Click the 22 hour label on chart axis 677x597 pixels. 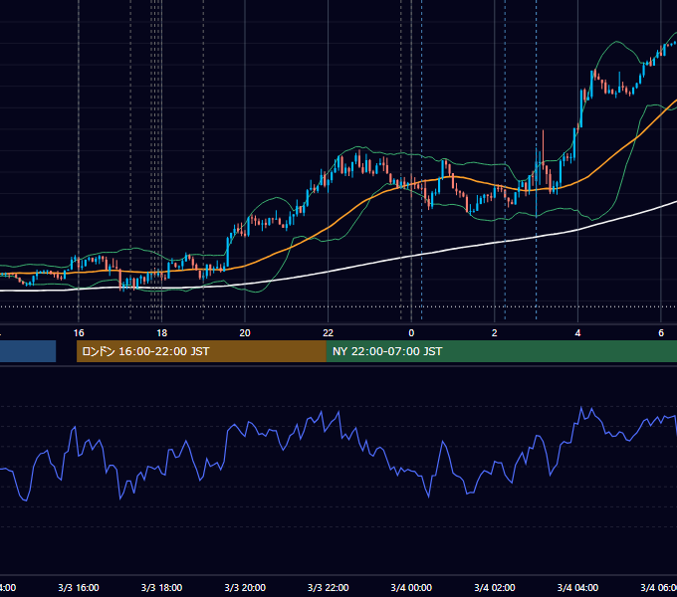(329, 333)
